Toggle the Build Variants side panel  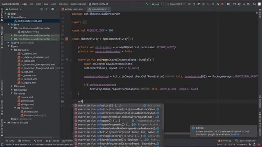coord(2,127)
